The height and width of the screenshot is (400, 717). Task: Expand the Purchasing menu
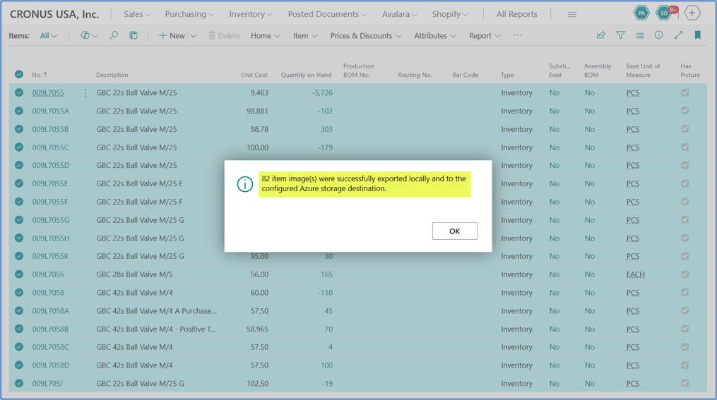(x=189, y=14)
